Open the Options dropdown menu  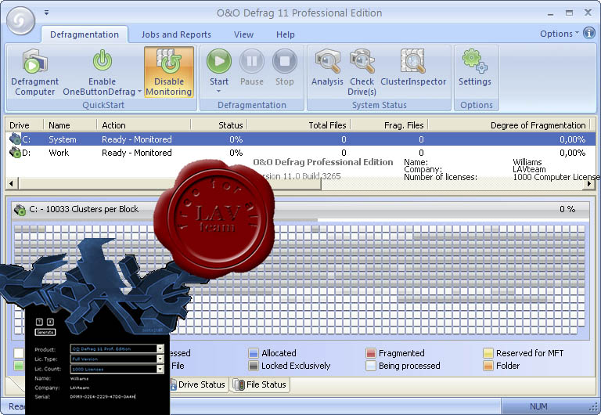[x=560, y=34]
